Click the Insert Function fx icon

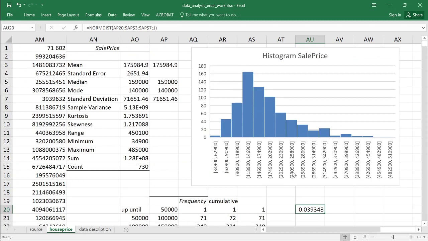(x=76, y=28)
